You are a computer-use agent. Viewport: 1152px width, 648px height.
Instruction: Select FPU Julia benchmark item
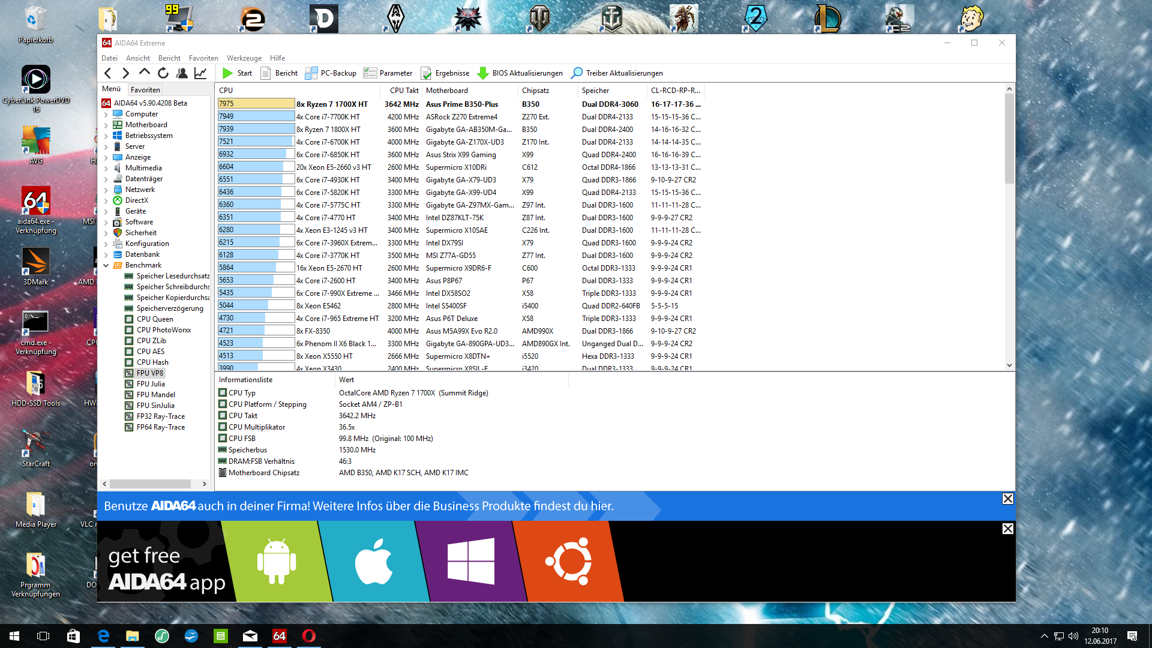(150, 384)
